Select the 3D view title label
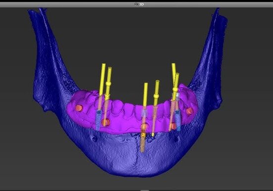 [x=141, y=4]
